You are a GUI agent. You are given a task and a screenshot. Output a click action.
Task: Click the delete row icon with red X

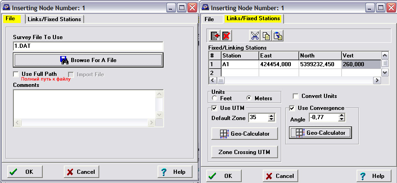coord(226,36)
